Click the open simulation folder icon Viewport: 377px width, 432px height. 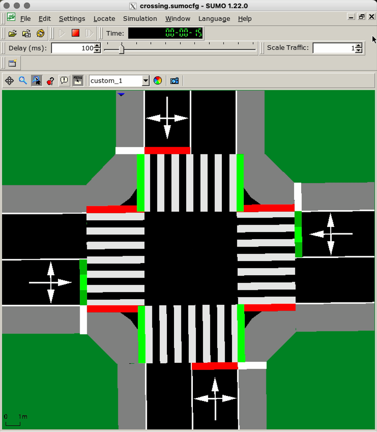[x=13, y=33]
